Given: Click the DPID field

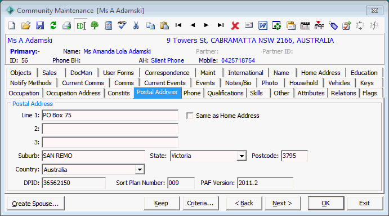Looking at the screenshot, I should coord(74,183).
